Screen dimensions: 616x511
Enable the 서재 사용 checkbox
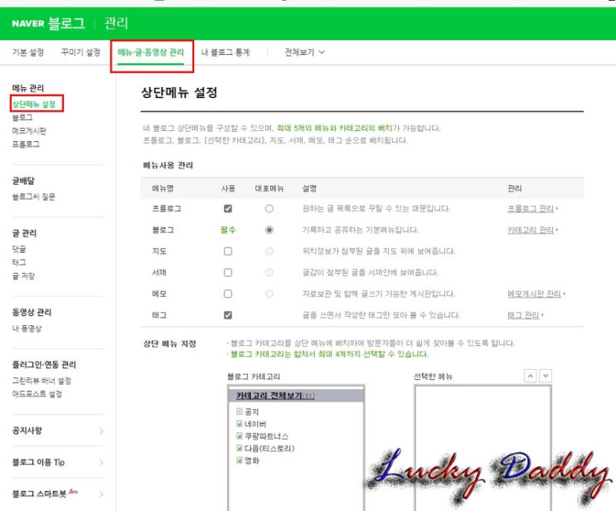[x=228, y=272]
